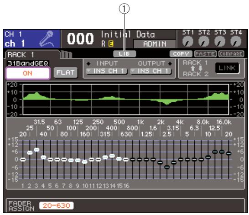Click the rack up/down arrows icon
This screenshot has height=215, width=249.
(x=197, y=68)
